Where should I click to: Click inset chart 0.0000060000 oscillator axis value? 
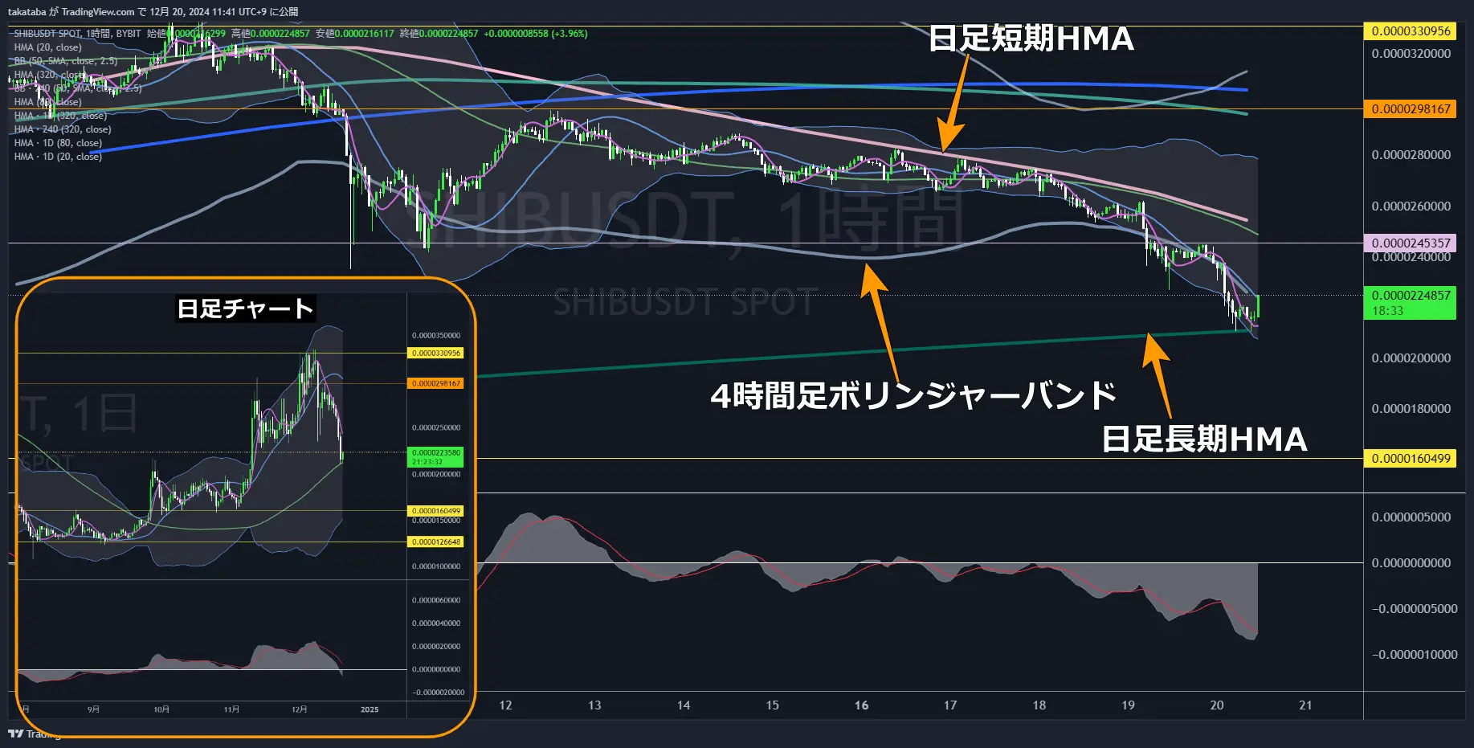[436, 601]
